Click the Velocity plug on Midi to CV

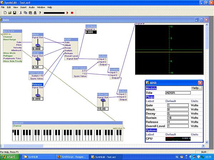(17, 48)
